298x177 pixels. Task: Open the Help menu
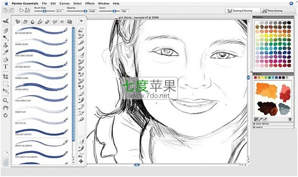tap(116, 3)
